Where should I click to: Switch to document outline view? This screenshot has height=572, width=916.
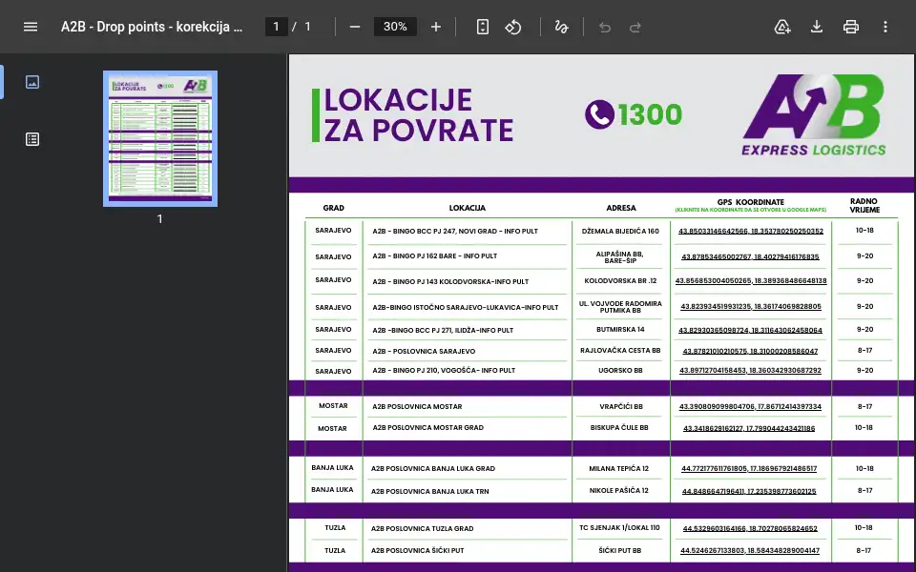coord(32,139)
